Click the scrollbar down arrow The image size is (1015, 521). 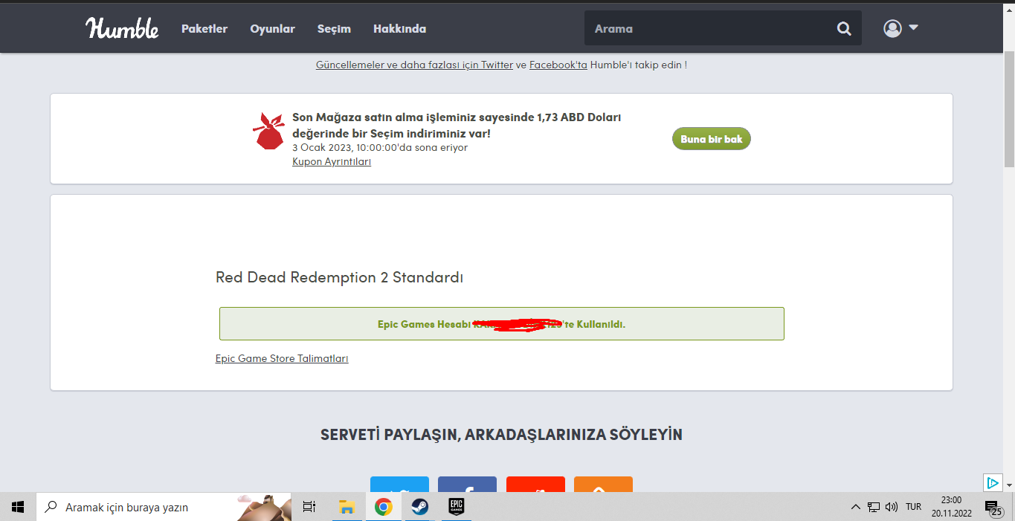point(1009,485)
